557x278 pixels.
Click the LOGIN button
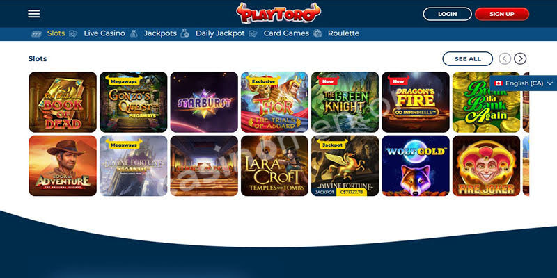(x=447, y=14)
